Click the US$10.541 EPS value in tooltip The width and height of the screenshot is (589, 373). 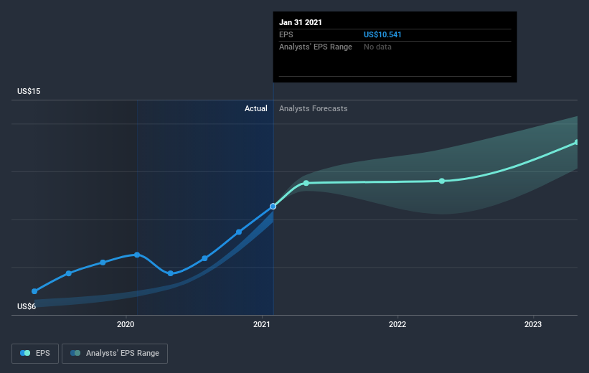382,34
